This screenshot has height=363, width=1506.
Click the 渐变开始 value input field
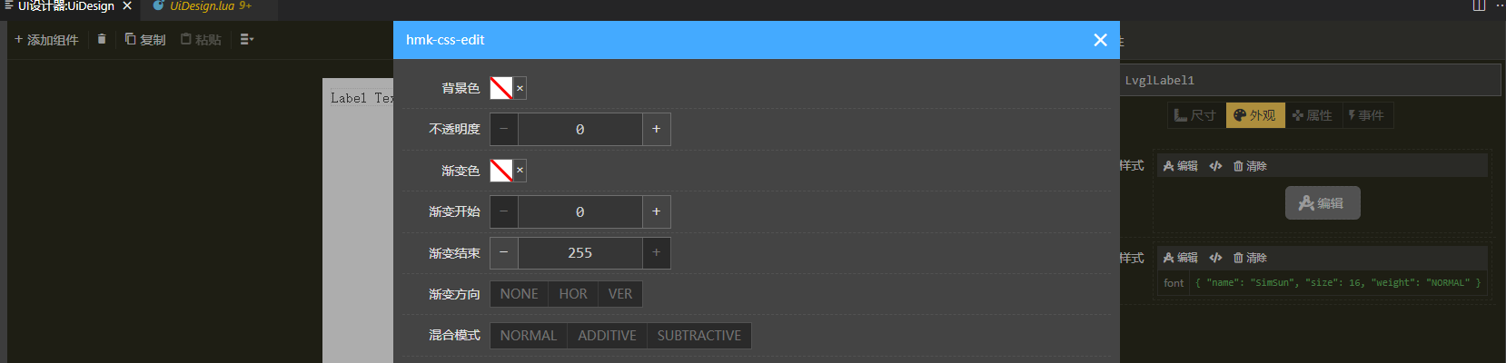click(x=580, y=211)
